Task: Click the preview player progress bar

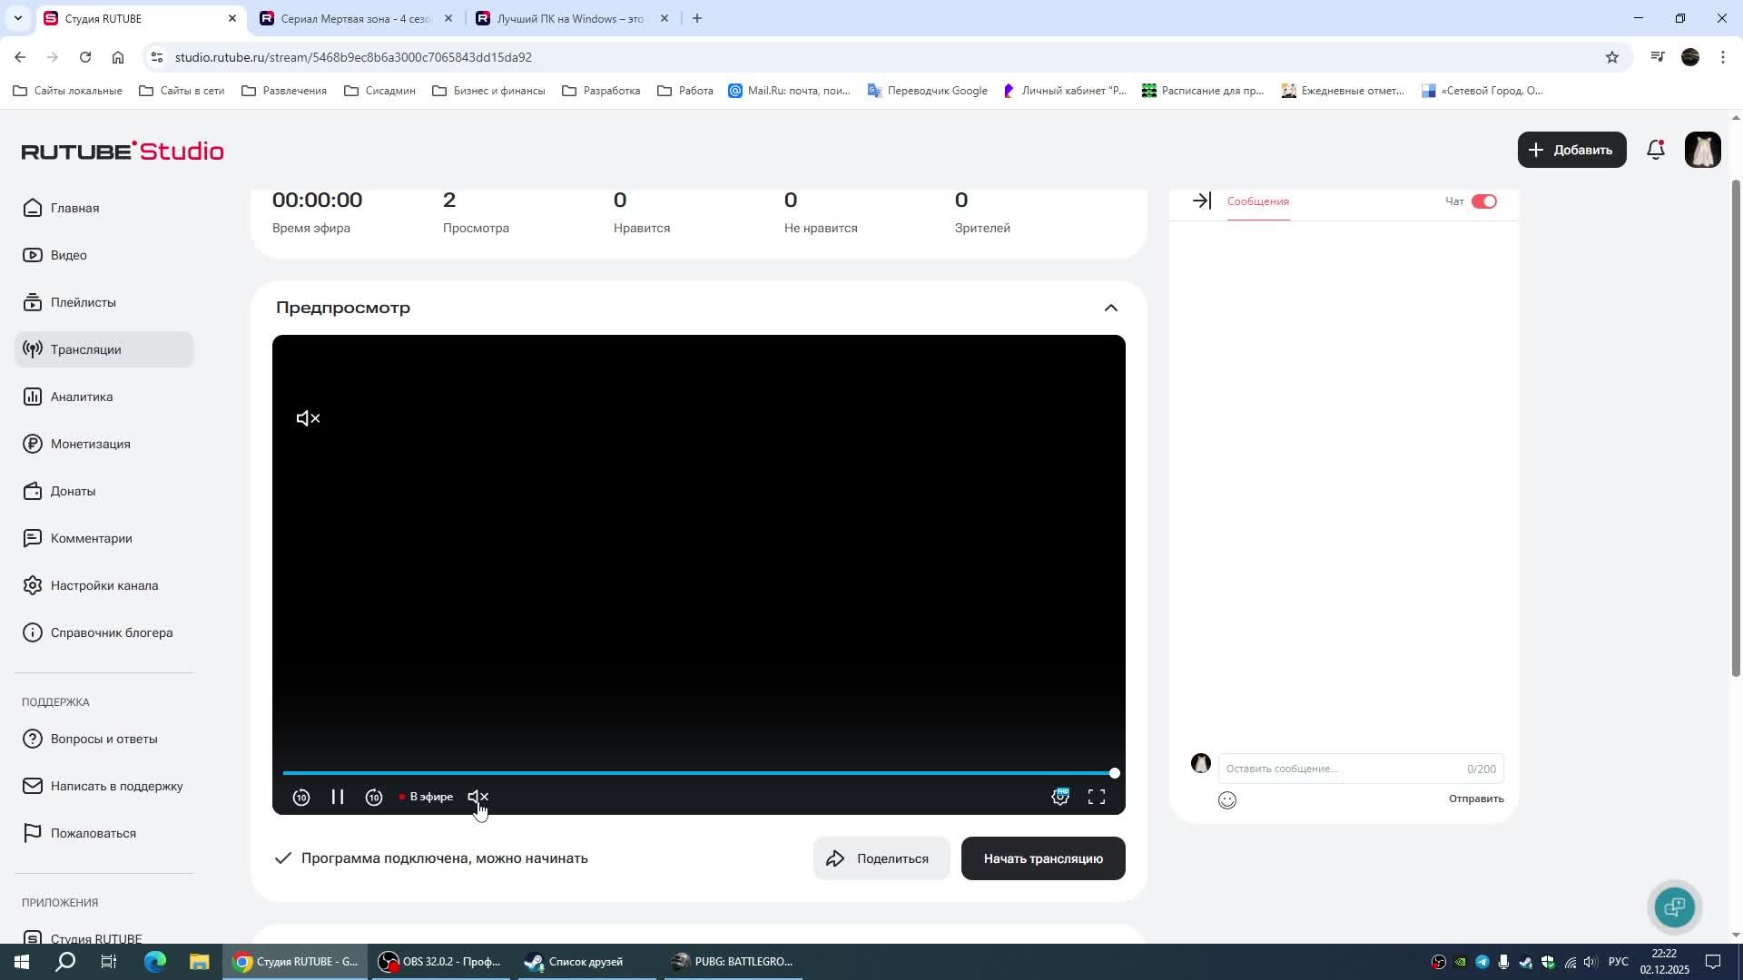Action: [x=697, y=773]
